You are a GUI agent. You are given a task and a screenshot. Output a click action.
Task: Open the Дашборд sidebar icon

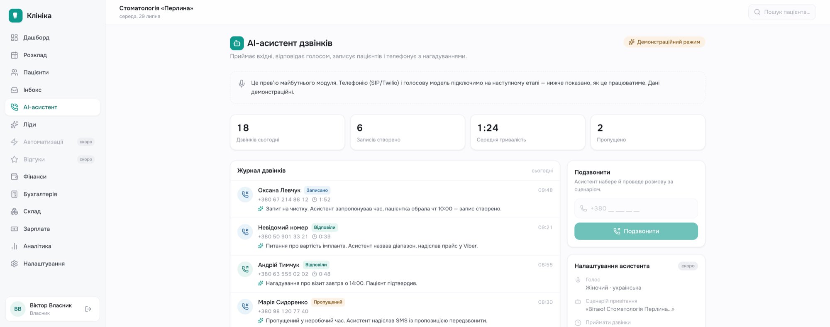[x=14, y=38]
